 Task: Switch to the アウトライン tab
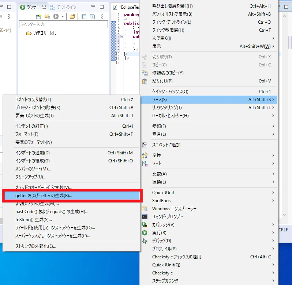pyautogui.click(x=63, y=7)
